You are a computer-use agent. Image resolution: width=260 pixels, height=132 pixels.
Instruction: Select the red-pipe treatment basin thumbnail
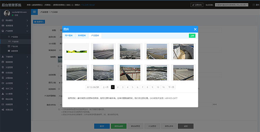tap(130, 73)
